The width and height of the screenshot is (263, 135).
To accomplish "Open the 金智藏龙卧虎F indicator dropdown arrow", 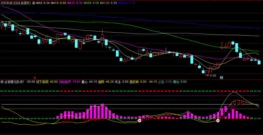I will [x=2, y=82].
